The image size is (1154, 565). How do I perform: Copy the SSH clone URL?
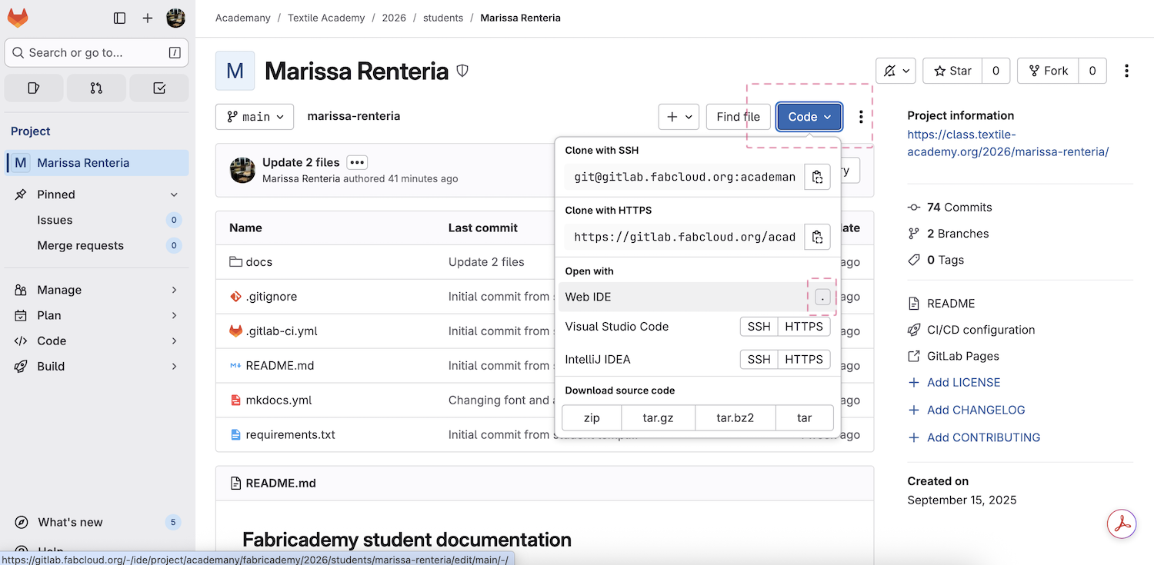[x=817, y=177]
